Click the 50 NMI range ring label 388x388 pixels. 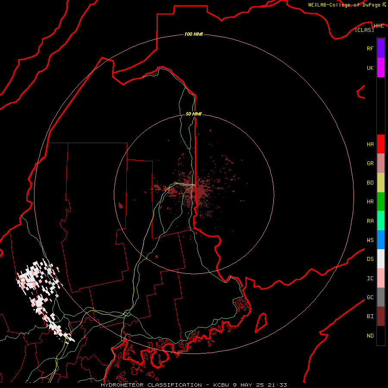(x=194, y=114)
